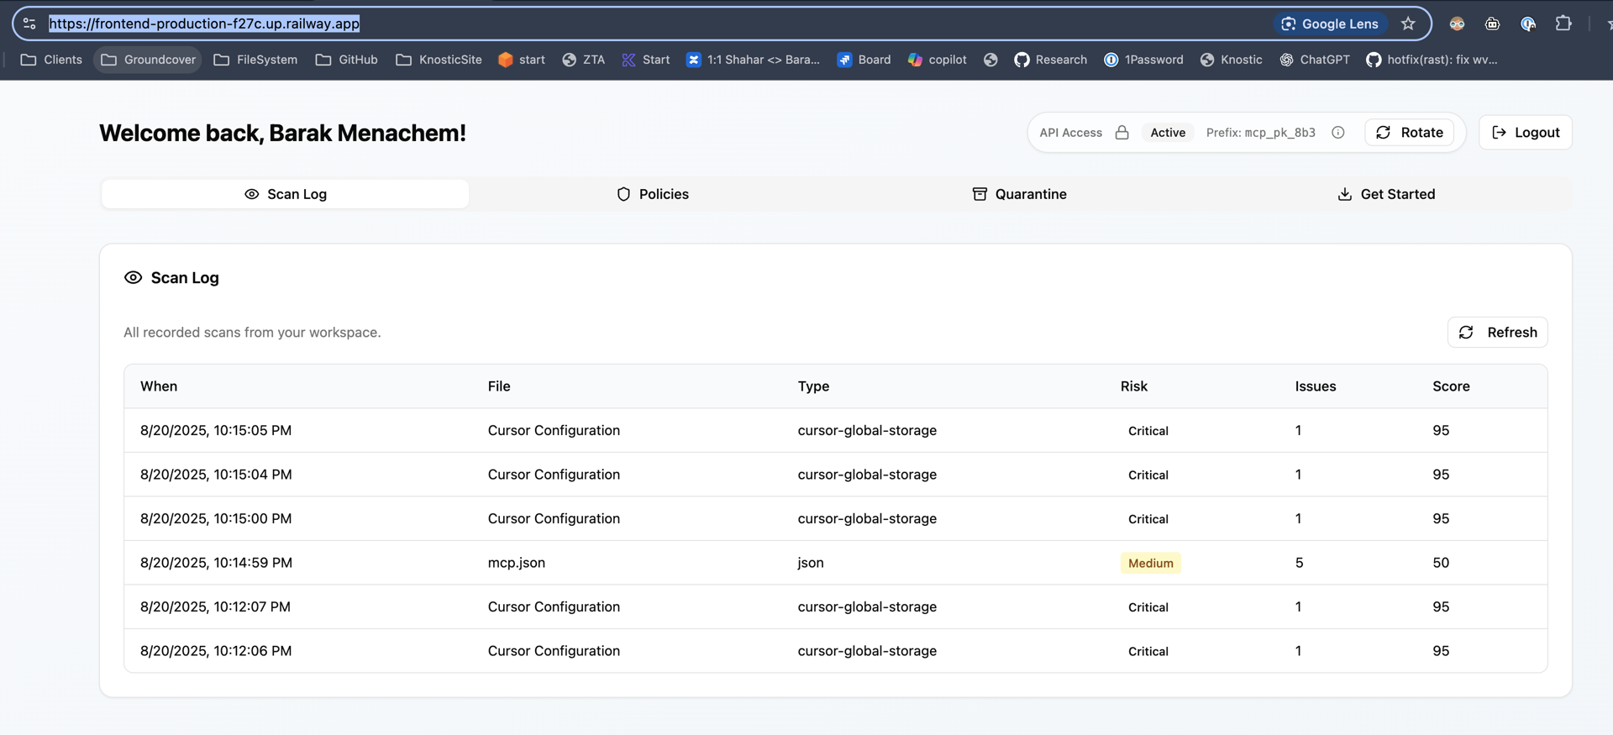Screen dimensions: 1613x735
Task: Refresh the scan log table
Action: (x=1497, y=333)
